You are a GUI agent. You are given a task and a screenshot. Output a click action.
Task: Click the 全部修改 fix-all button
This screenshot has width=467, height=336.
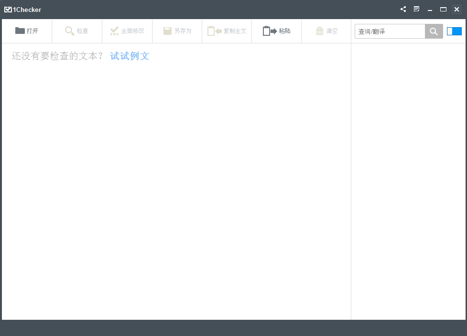tap(127, 31)
